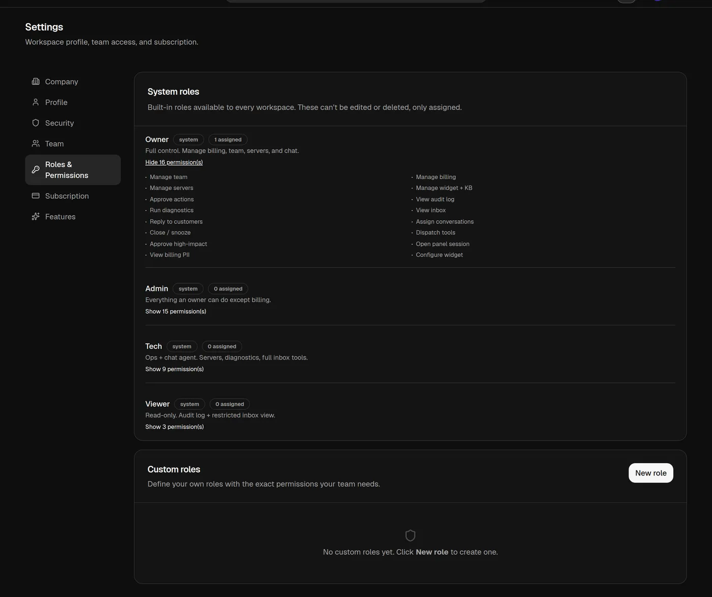Click the Tech role name
Image resolution: width=712 pixels, height=597 pixels.
(x=154, y=346)
